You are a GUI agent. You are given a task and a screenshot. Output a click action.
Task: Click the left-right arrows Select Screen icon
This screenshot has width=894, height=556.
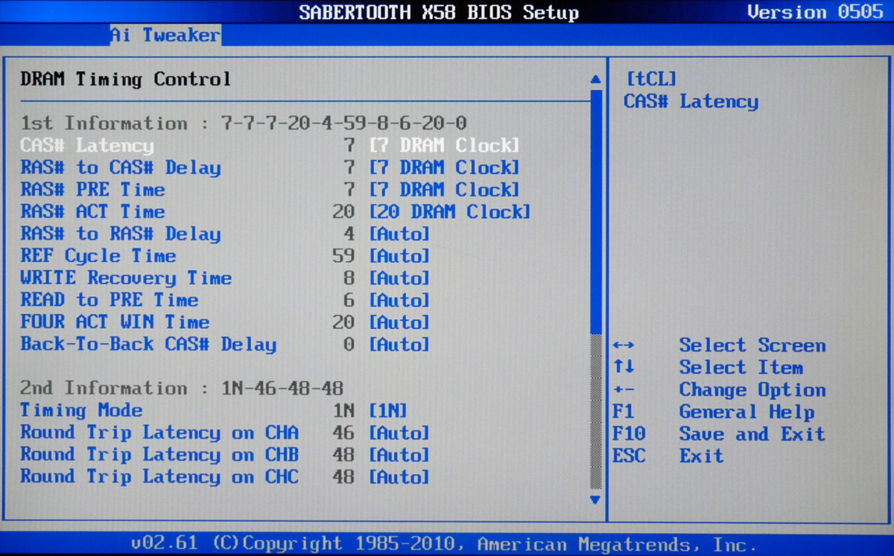(624, 345)
